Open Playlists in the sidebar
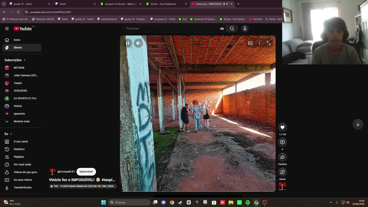This screenshot has height=207, width=368. coord(22,157)
